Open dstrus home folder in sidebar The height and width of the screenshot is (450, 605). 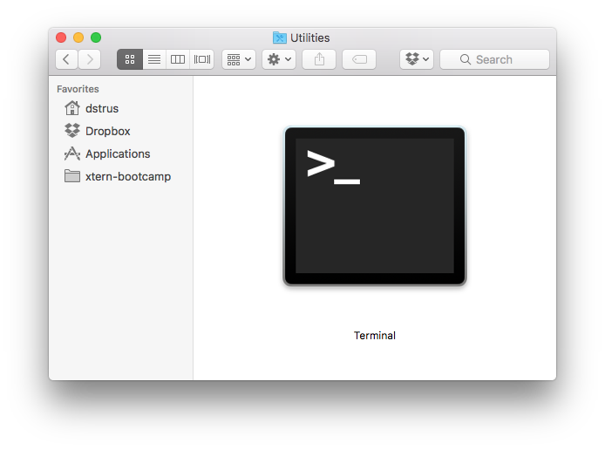[x=101, y=108]
